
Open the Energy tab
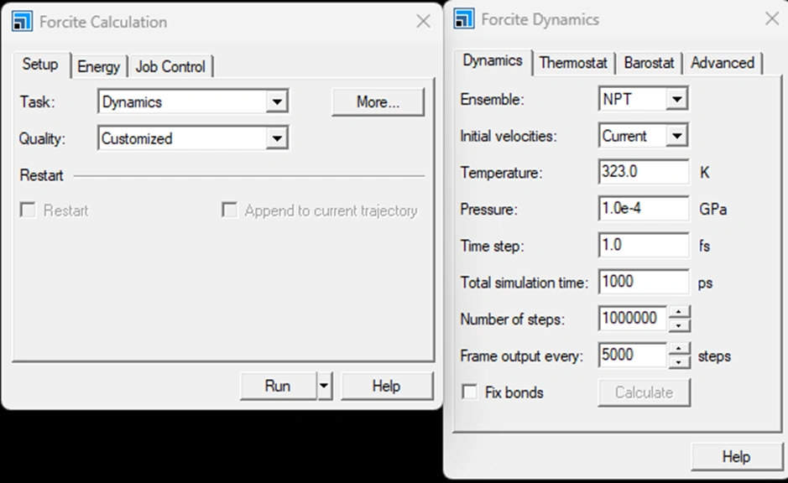point(98,66)
